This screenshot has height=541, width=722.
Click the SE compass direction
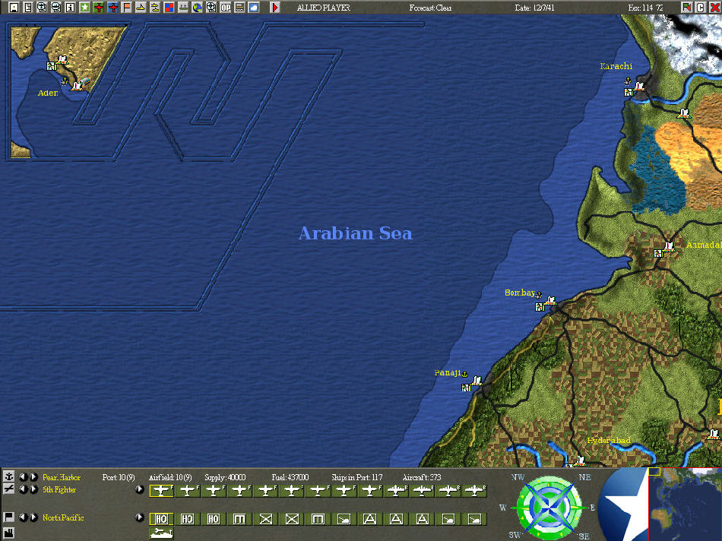584,536
